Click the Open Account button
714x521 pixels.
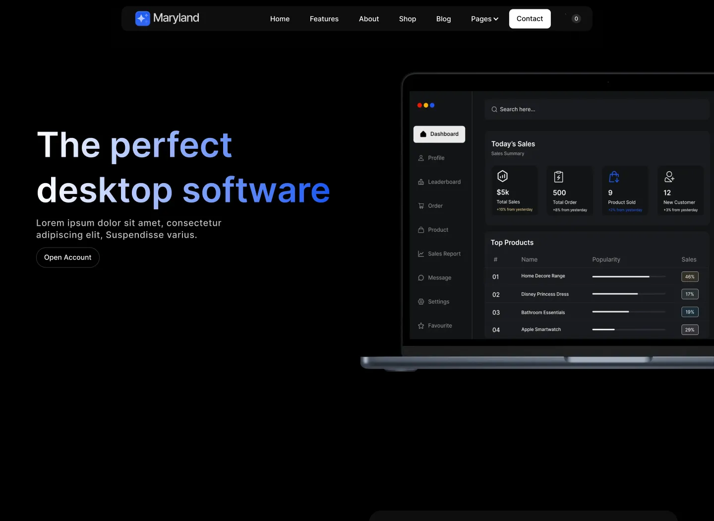[67, 258]
